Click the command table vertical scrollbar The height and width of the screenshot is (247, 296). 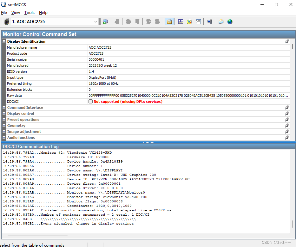coord(293,47)
